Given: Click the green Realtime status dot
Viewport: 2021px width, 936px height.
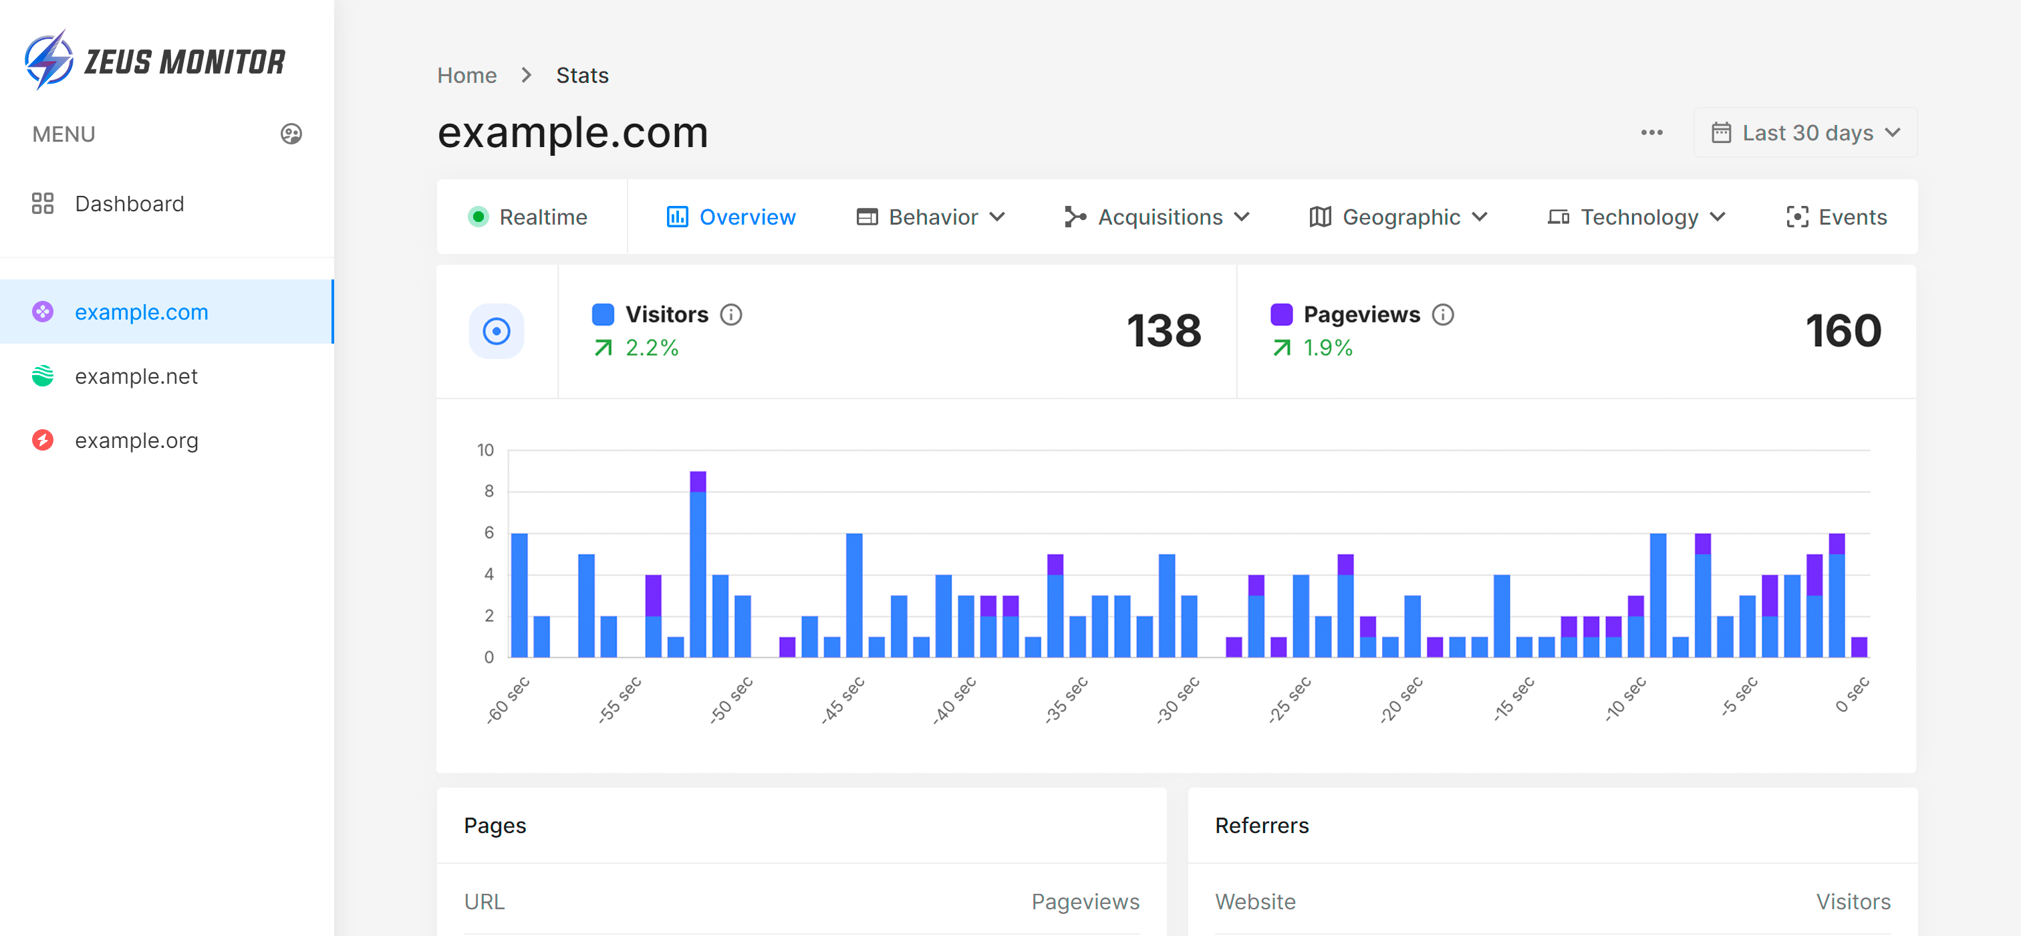Looking at the screenshot, I should pyautogui.click(x=478, y=217).
